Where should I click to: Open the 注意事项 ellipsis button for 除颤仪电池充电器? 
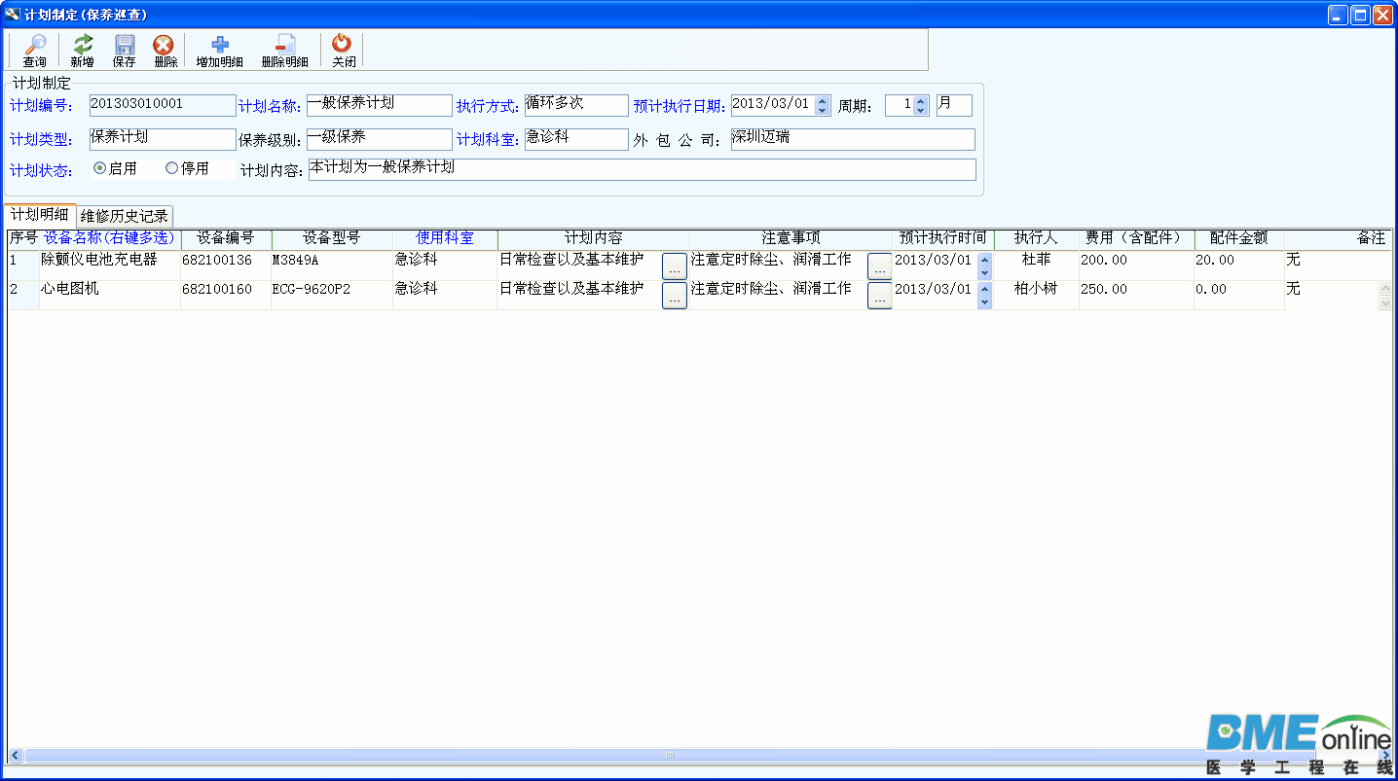(880, 266)
